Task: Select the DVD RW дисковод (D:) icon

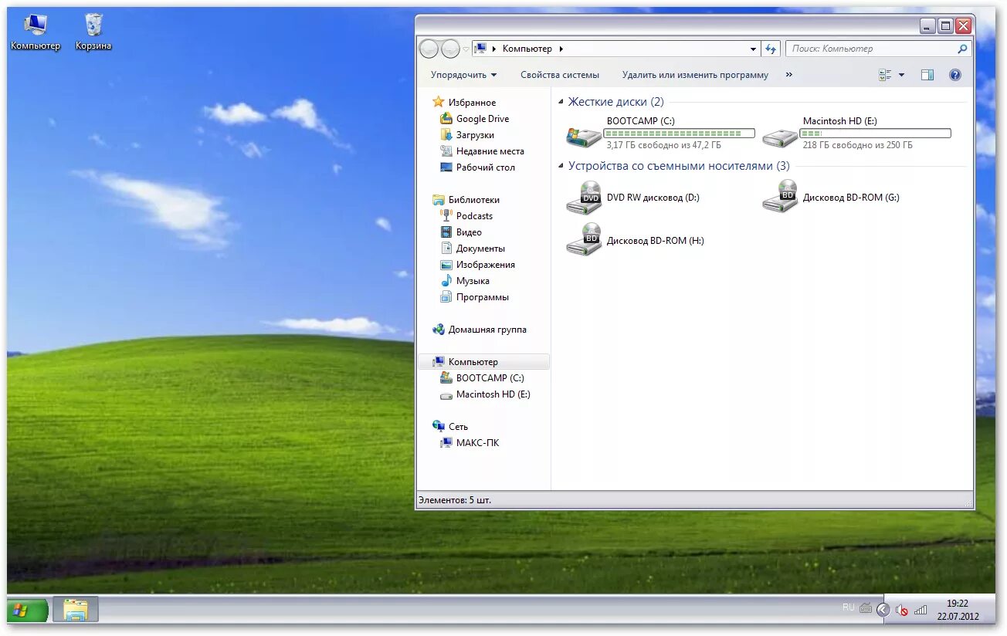Action: click(x=583, y=198)
